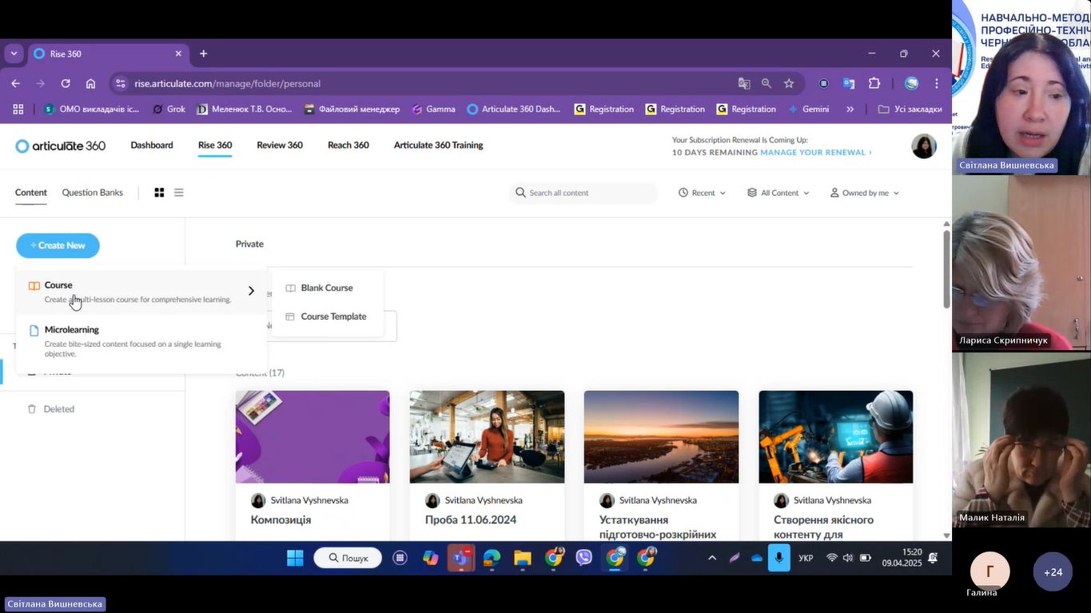Image resolution: width=1091 pixels, height=613 pixels.
Task: Open the Owned by me dropdown
Action: (x=864, y=193)
